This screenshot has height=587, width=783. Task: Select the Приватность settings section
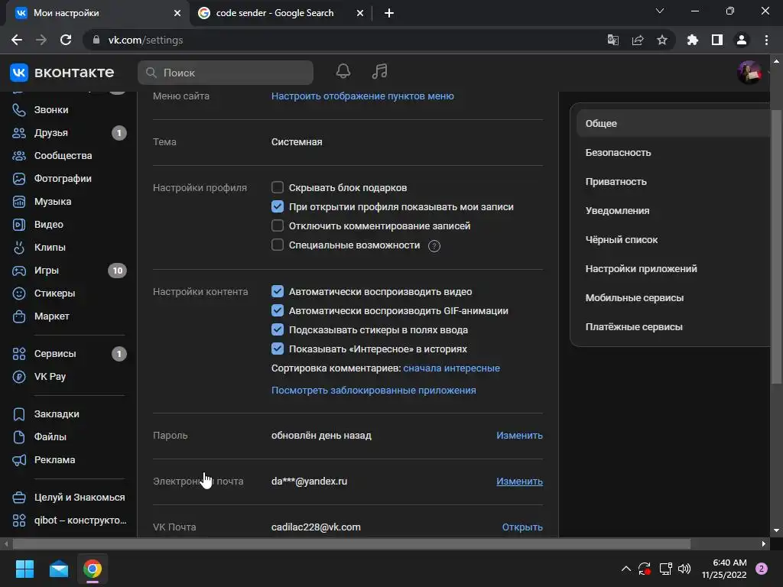pyautogui.click(x=673, y=182)
